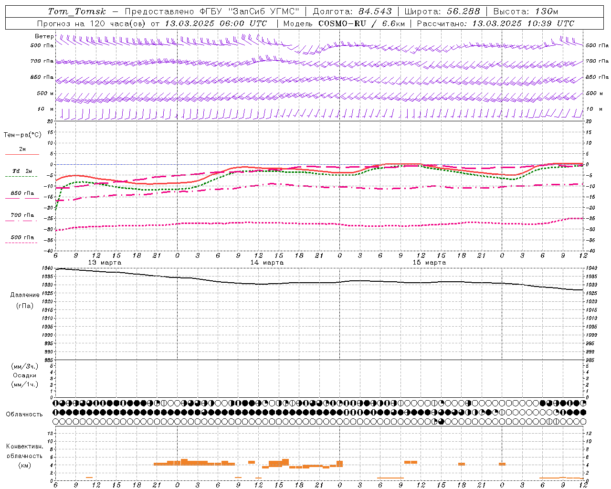Click the forecast start time '13.03.2025 06:00 UTC'
Image resolution: width=611 pixels, height=489 pixels.
(x=216, y=23)
